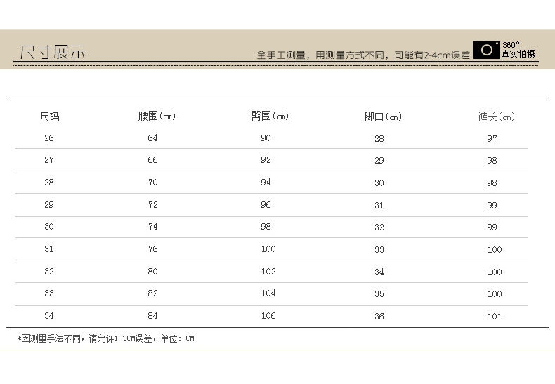This screenshot has width=555, height=384.
Task: Click size 29 in the 尺码 column
Action: click(x=48, y=205)
